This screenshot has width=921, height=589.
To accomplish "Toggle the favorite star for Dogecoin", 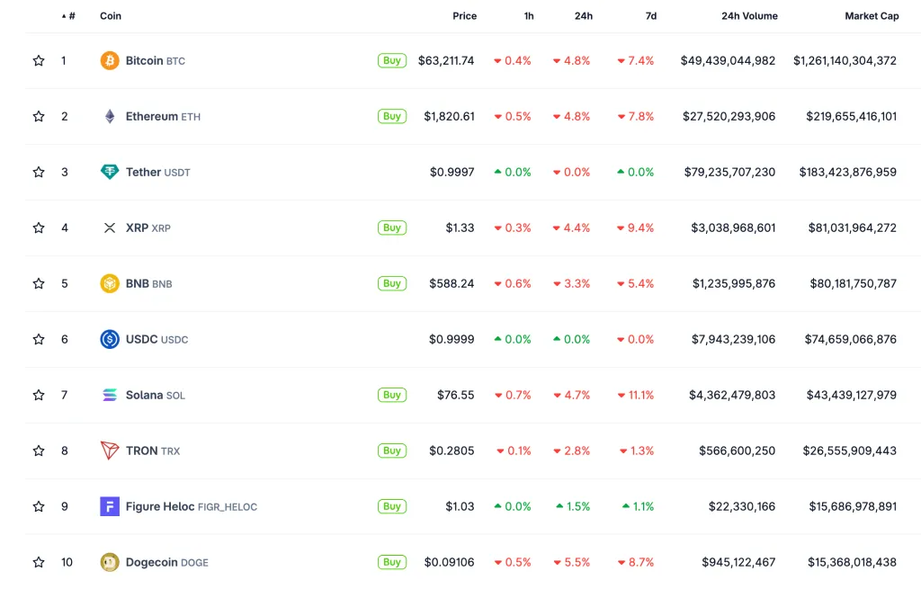I will tap(39, 563).
